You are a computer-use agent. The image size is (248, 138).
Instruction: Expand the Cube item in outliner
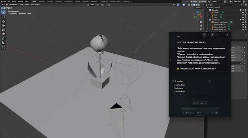pyautogui.click(x=210, y=15)
